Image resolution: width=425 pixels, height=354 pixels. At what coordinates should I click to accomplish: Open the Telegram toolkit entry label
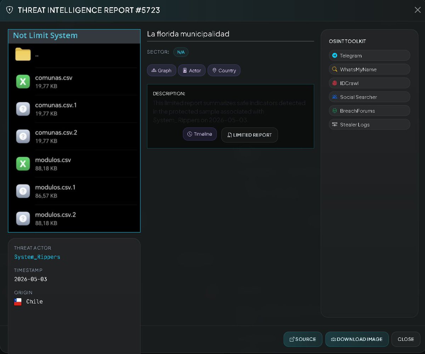click(351, 56)
